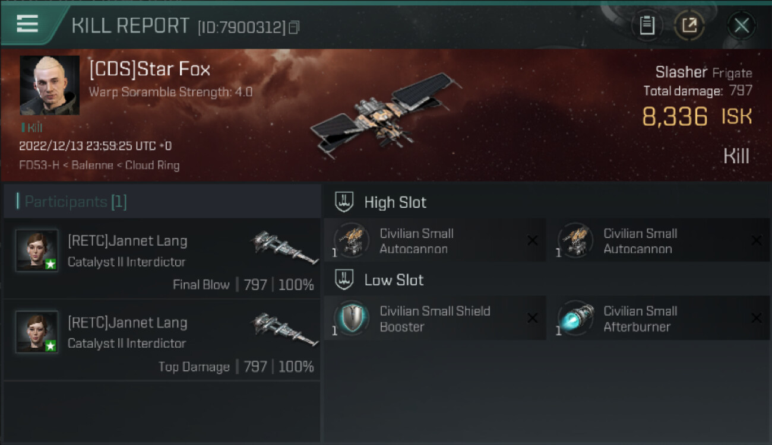This screenshot has width=772, height=445.
Task: Click the second Civilian Small Autocannon icon
Action: point(575,240)
